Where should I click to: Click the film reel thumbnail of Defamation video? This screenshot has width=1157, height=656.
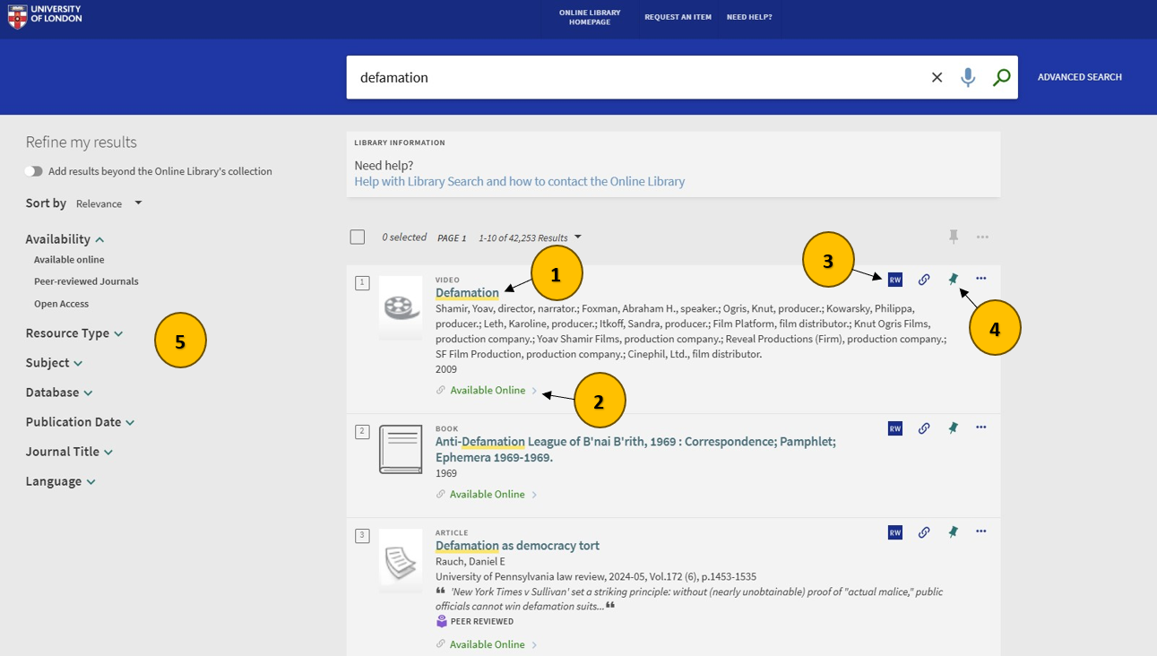(401, 307)
